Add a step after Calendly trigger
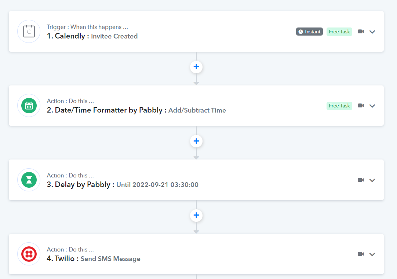 tap(196, 67)
